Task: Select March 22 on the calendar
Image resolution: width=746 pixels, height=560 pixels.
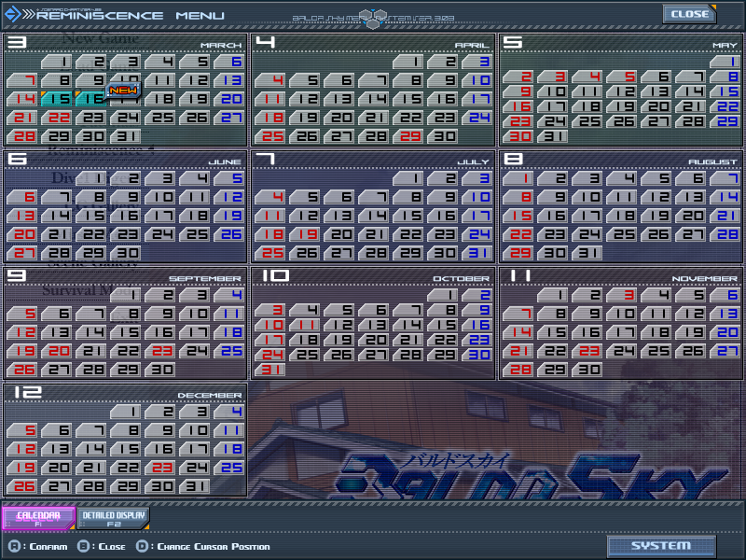Action: point(57,118)
